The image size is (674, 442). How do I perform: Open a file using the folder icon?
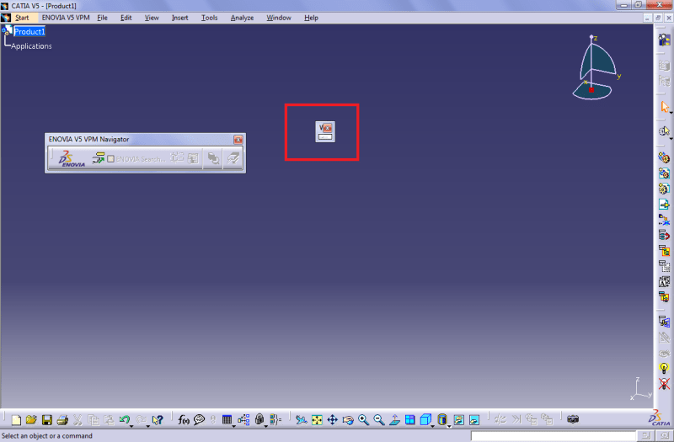pos(31,419)
